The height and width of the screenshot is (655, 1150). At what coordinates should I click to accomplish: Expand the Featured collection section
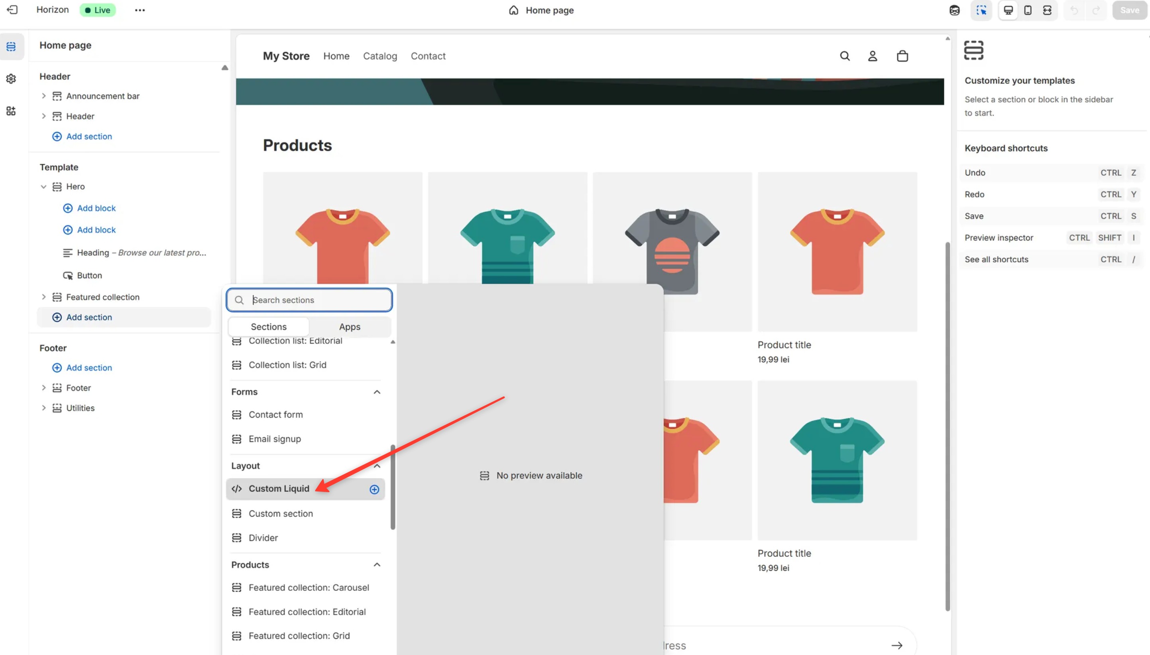pyautogui.click(x=43, y=297)
